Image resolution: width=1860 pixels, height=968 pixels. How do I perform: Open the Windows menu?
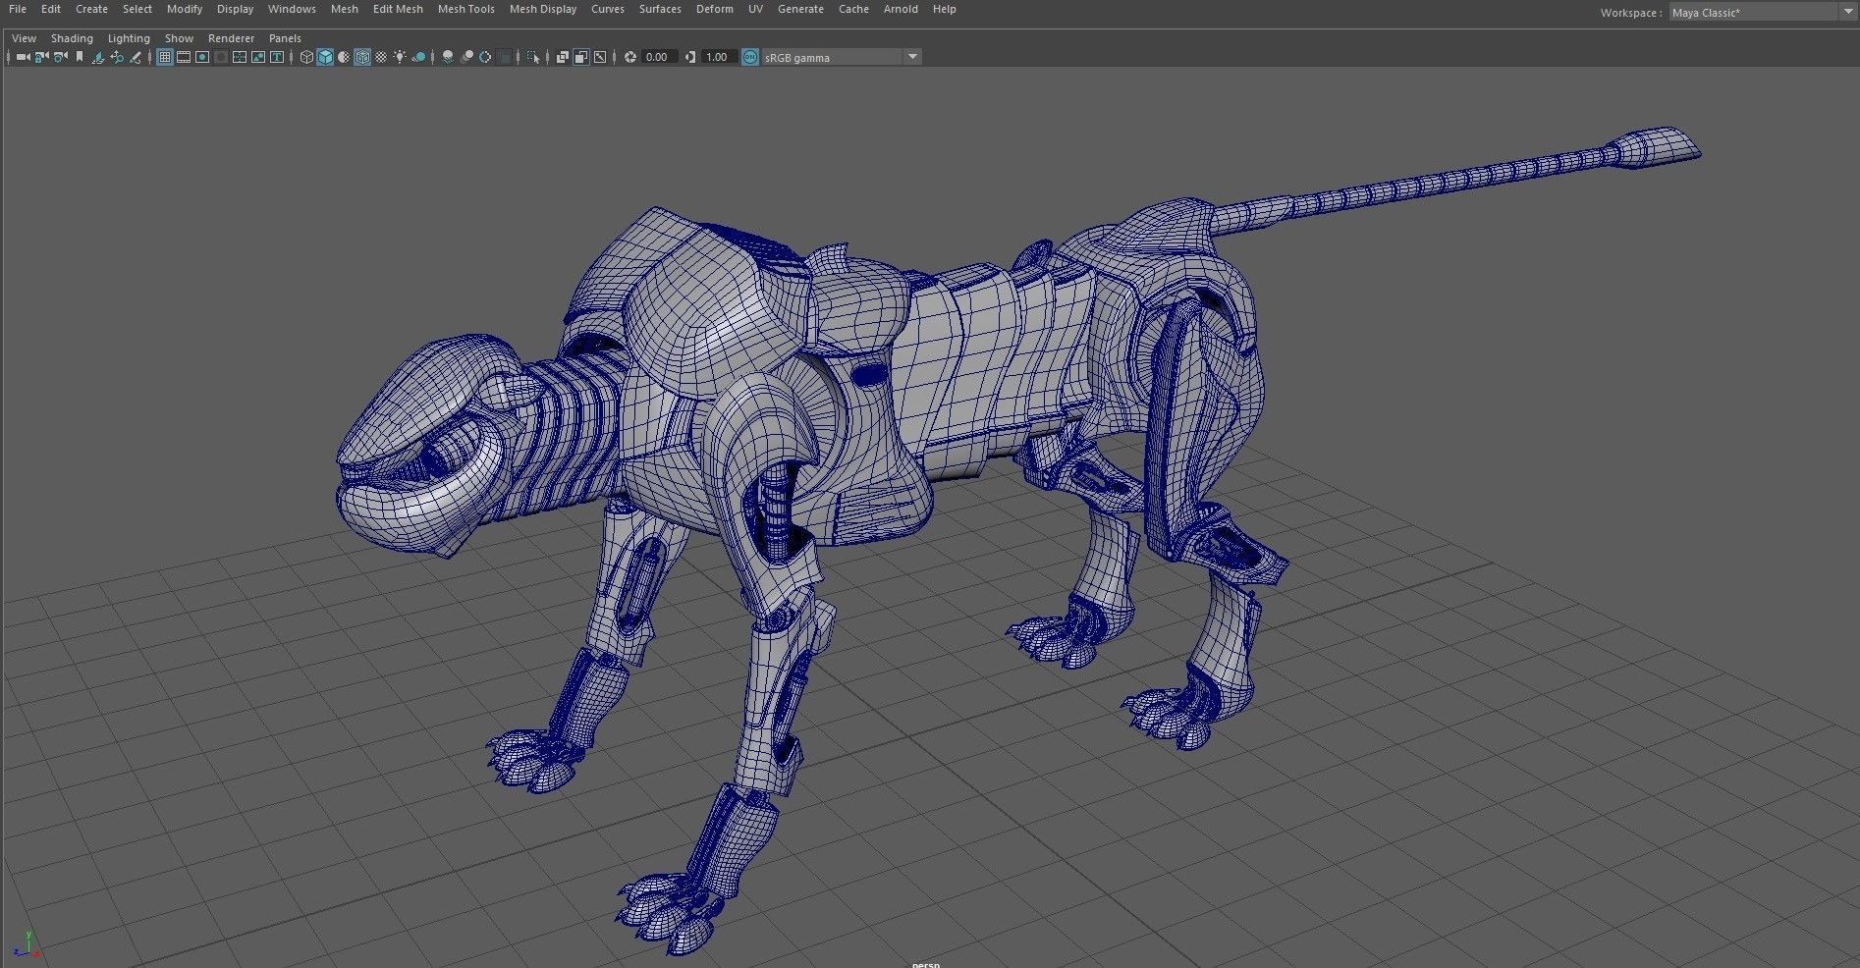point(292,9)
